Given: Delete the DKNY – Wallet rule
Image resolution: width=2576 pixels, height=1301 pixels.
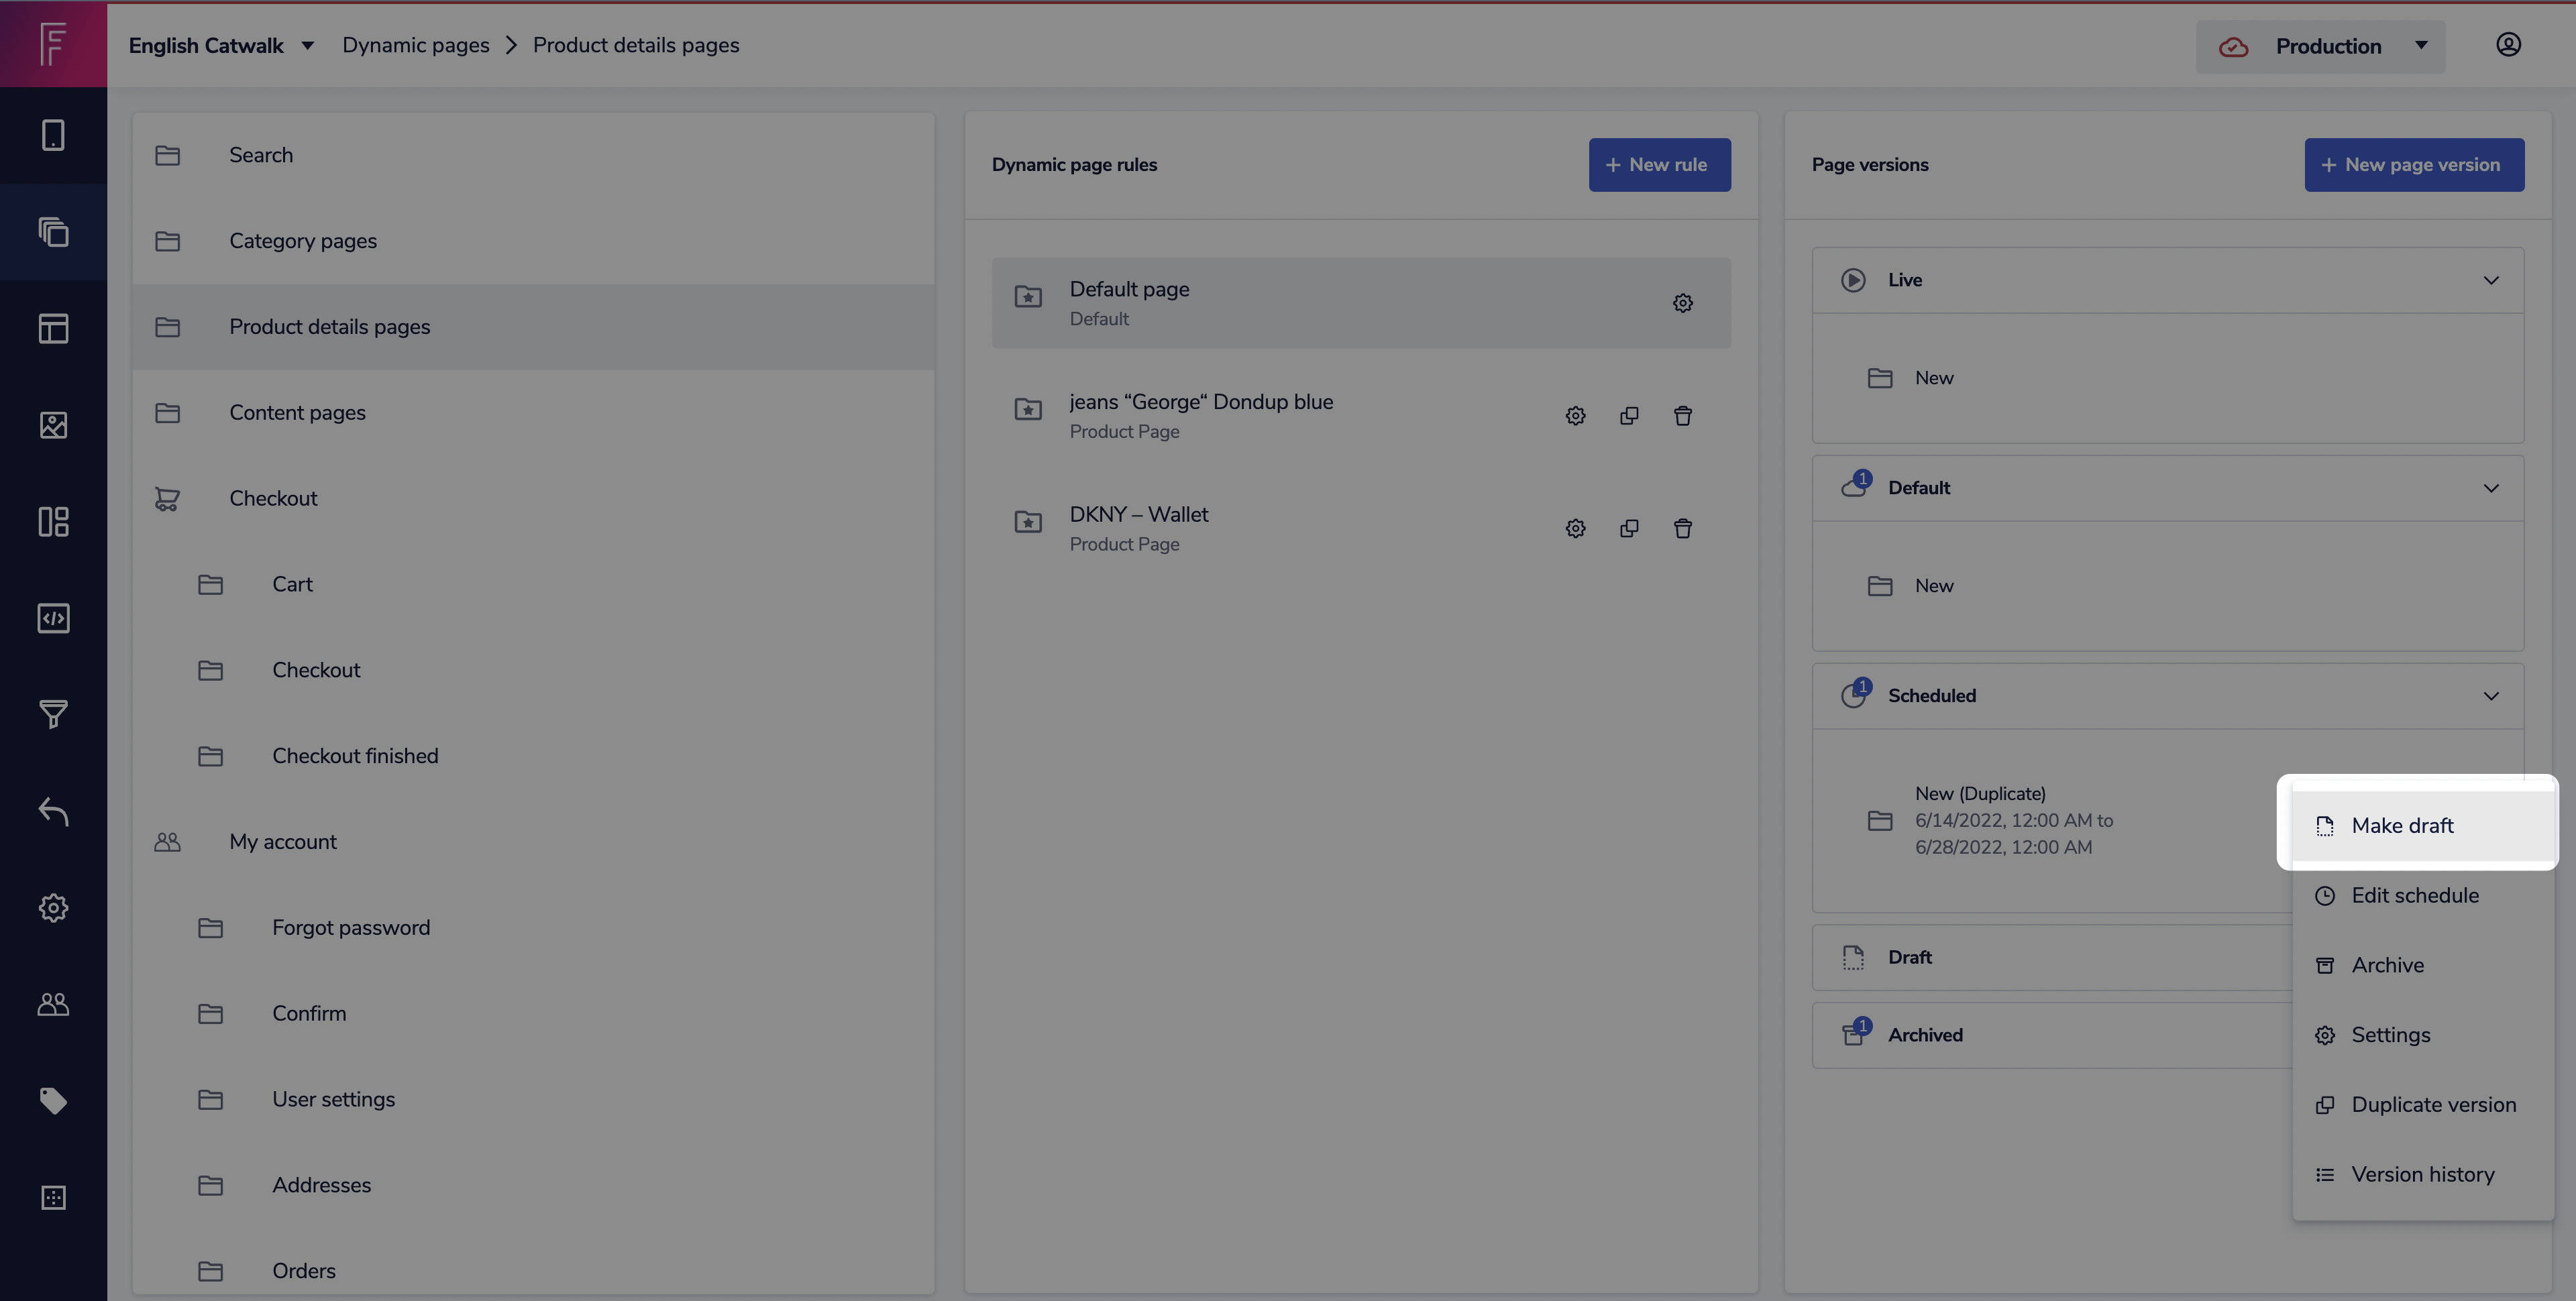Looking at the screenshot, I should 1683,529.
